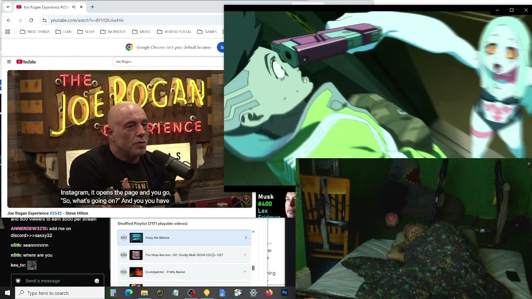This screenshot has height=299, width=532.
Task: Open the Musk #400 Lex Fridman thumbnail
Action: [x=275, y=205]
